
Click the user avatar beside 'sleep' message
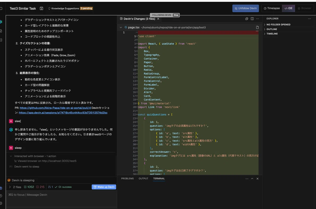click(11, 148)
